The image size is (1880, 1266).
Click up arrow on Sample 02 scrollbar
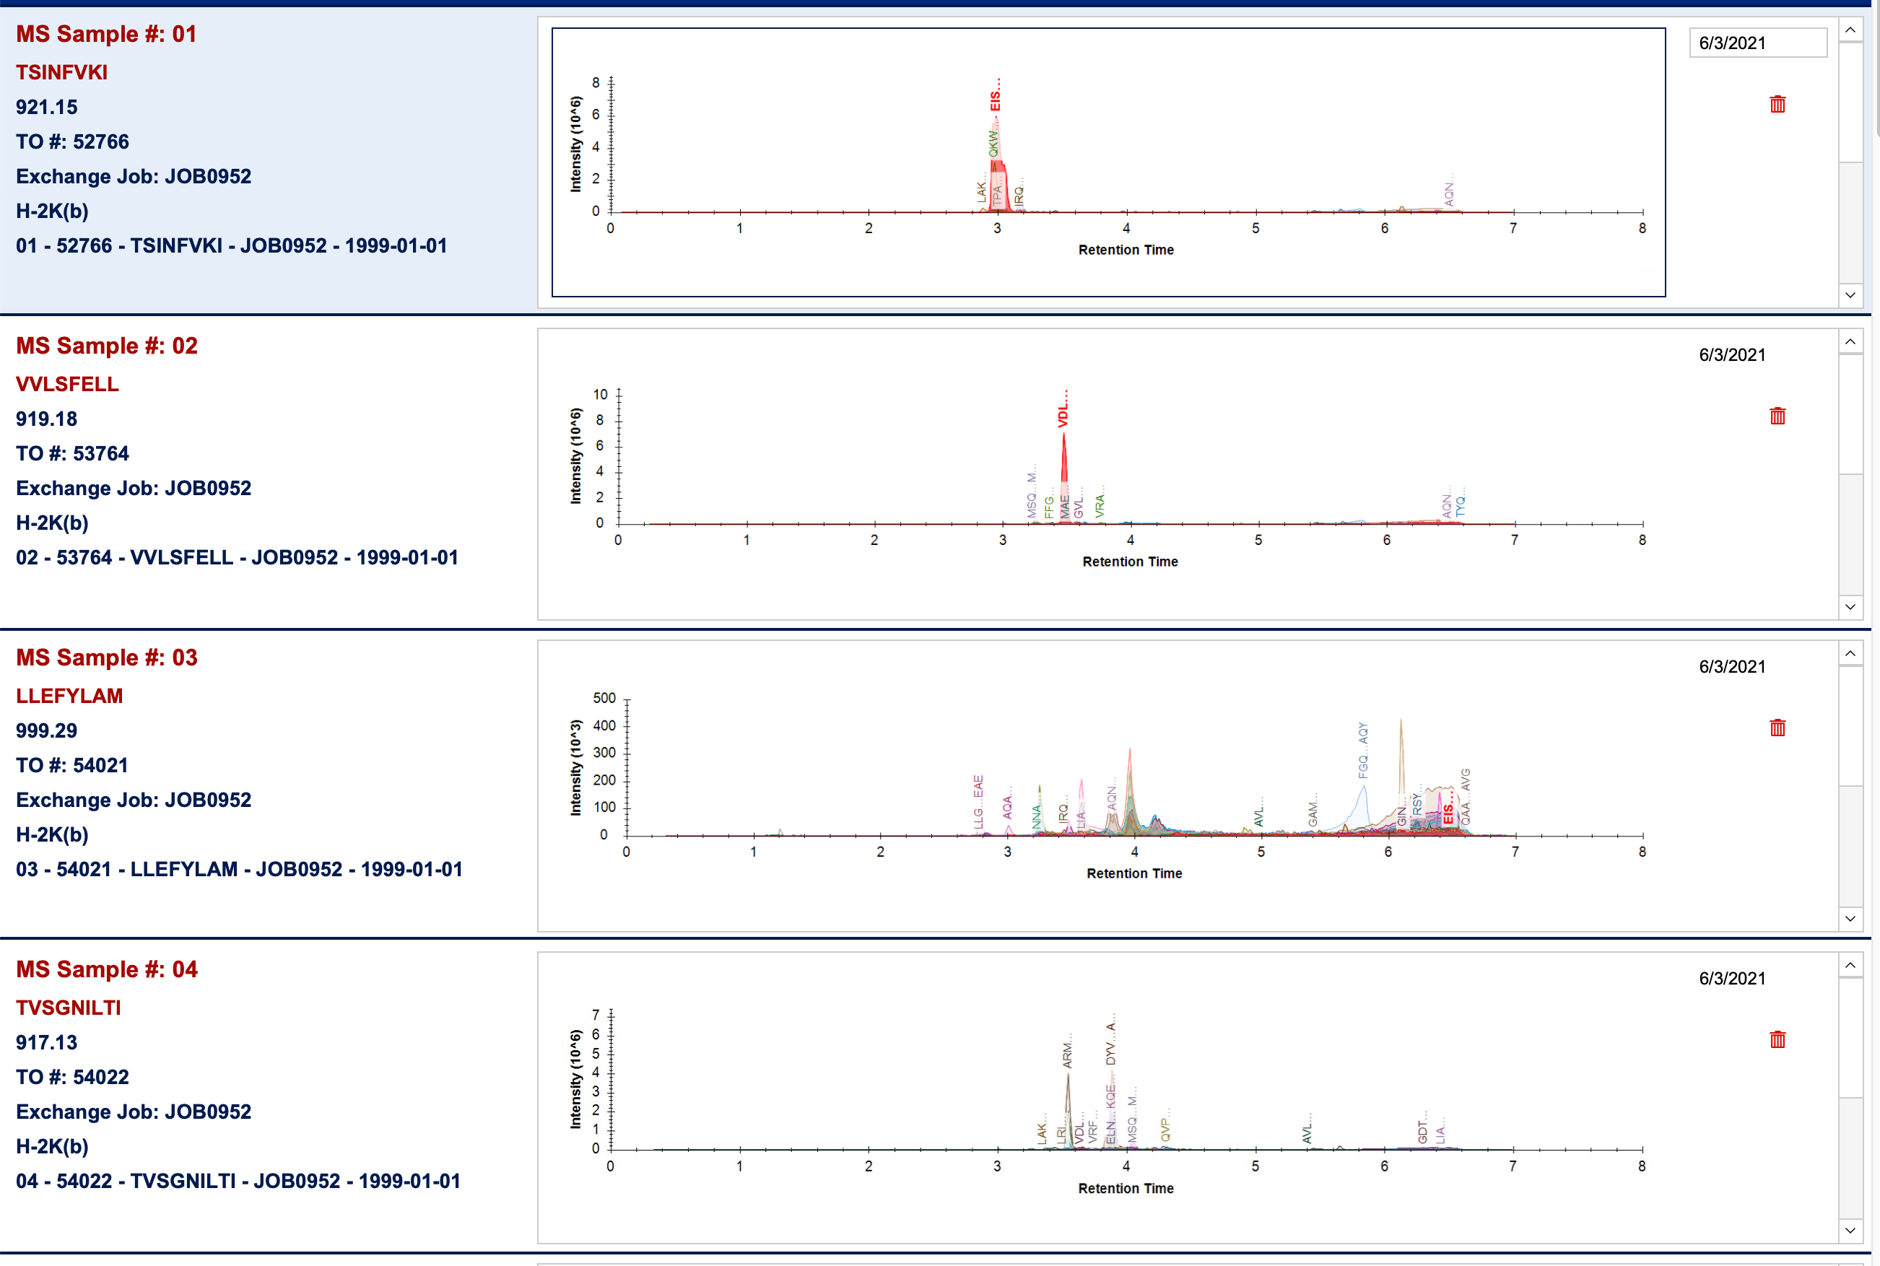(1850, 341)
